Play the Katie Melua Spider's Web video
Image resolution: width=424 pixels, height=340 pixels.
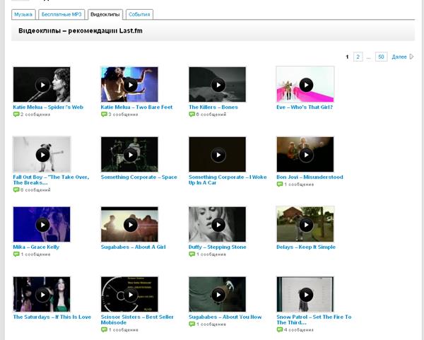[42, 85]
